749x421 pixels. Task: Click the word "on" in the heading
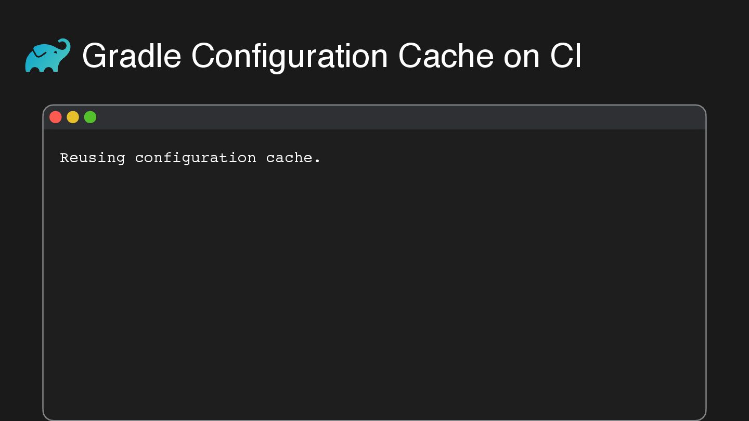click(522, 56)
